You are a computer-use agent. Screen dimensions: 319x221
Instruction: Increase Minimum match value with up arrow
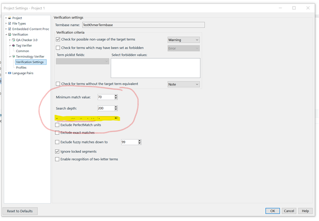pos(116,96)
